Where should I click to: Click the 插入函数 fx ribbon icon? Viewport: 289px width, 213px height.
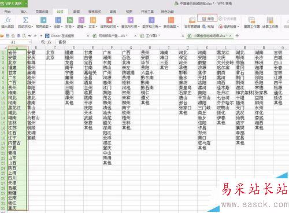8,20
